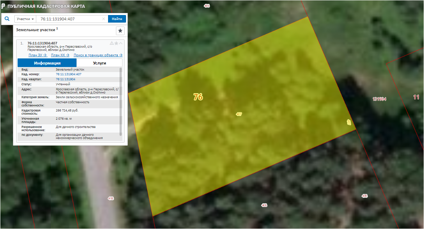Click the Земельные участки heading
This screenshot has height=229, width=424.
(x=36, y=30)
